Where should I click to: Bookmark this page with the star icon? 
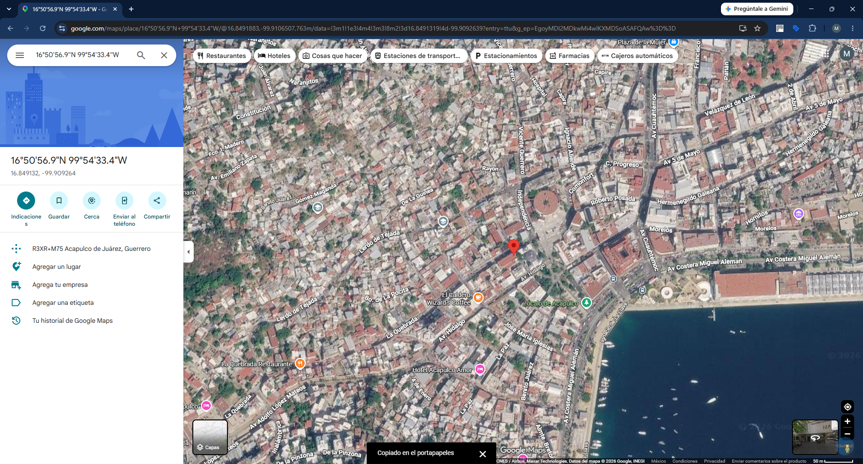(x=757, y=28)
